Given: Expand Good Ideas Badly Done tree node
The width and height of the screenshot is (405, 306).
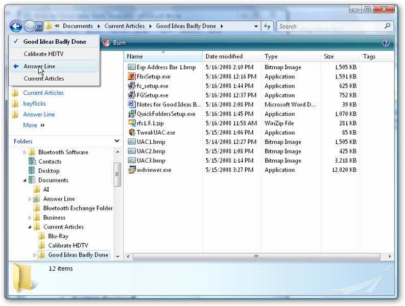Looking at the screenshot, I should coord(34,255).
